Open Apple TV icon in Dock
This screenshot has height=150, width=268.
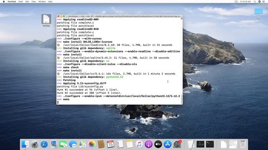pos(158,144)
